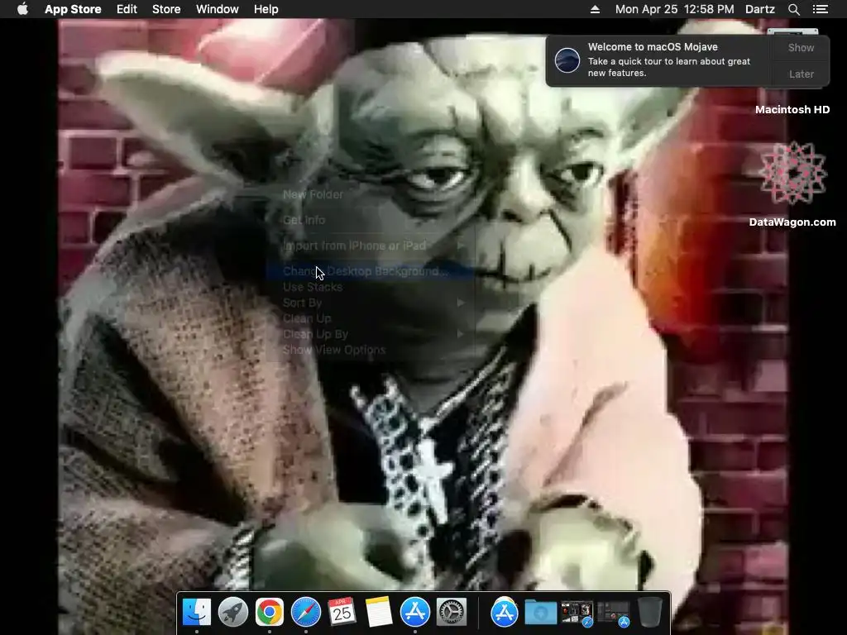This screenshot has height=635, width=847.
Task: Click Later on the Mojave notification
Action: pos(801,74)
